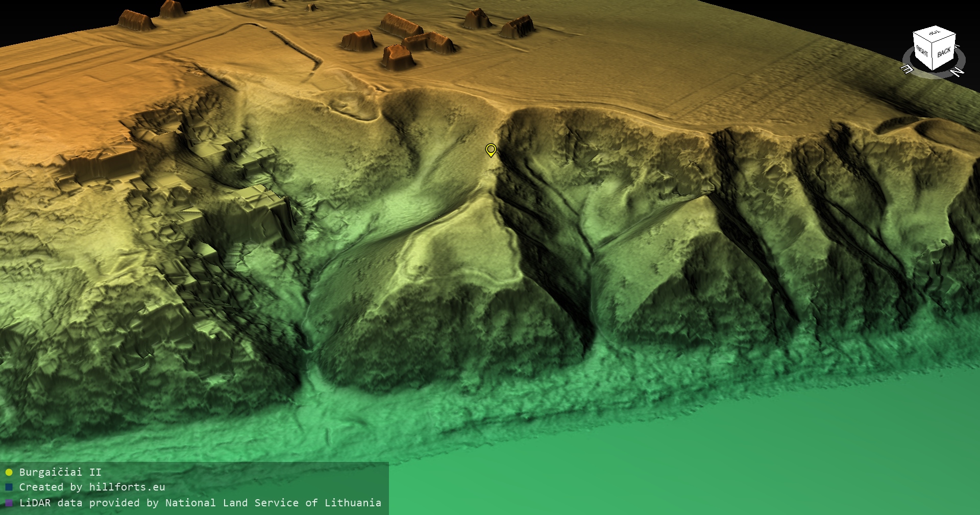The width and height of the screenshot is (980, 515).
Task: Select the rightmost brown building in the upper cluster
Action: point(518,27)
